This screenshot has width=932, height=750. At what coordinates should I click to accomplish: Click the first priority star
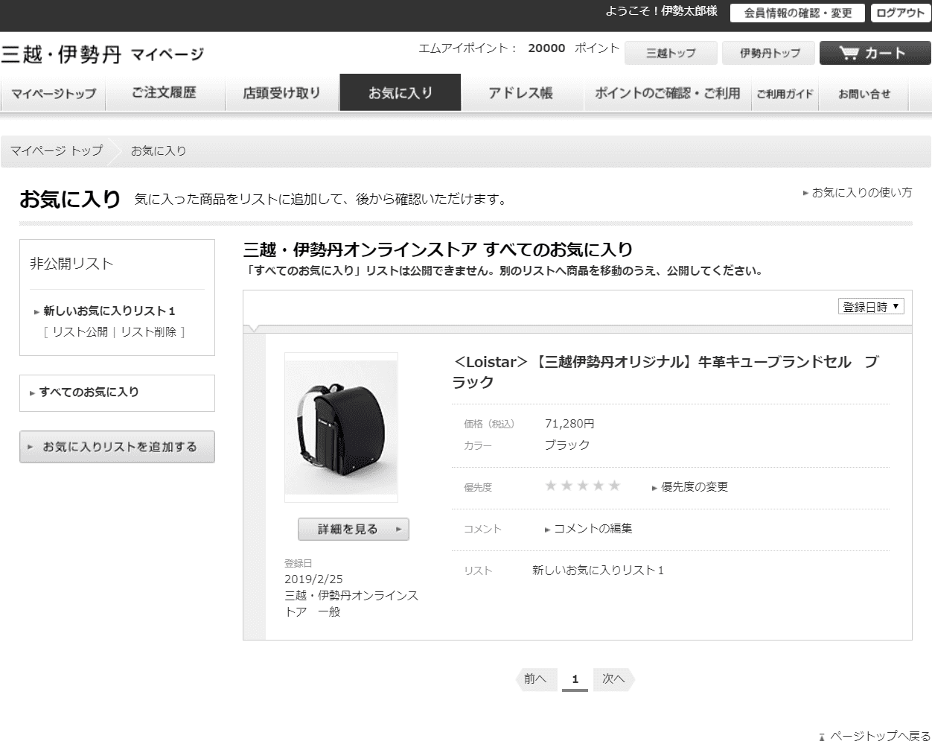[x=551, y=486]
